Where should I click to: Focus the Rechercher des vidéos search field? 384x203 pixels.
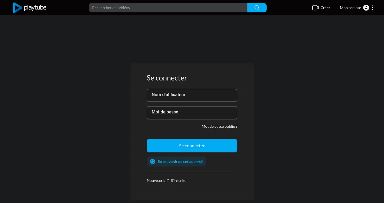tap(168, 8)
